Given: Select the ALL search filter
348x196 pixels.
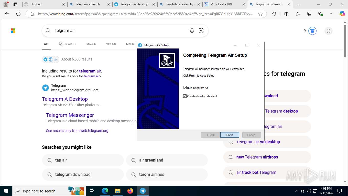Looking at the screenshot, I should pyautogui.click(x=46, y=44).
